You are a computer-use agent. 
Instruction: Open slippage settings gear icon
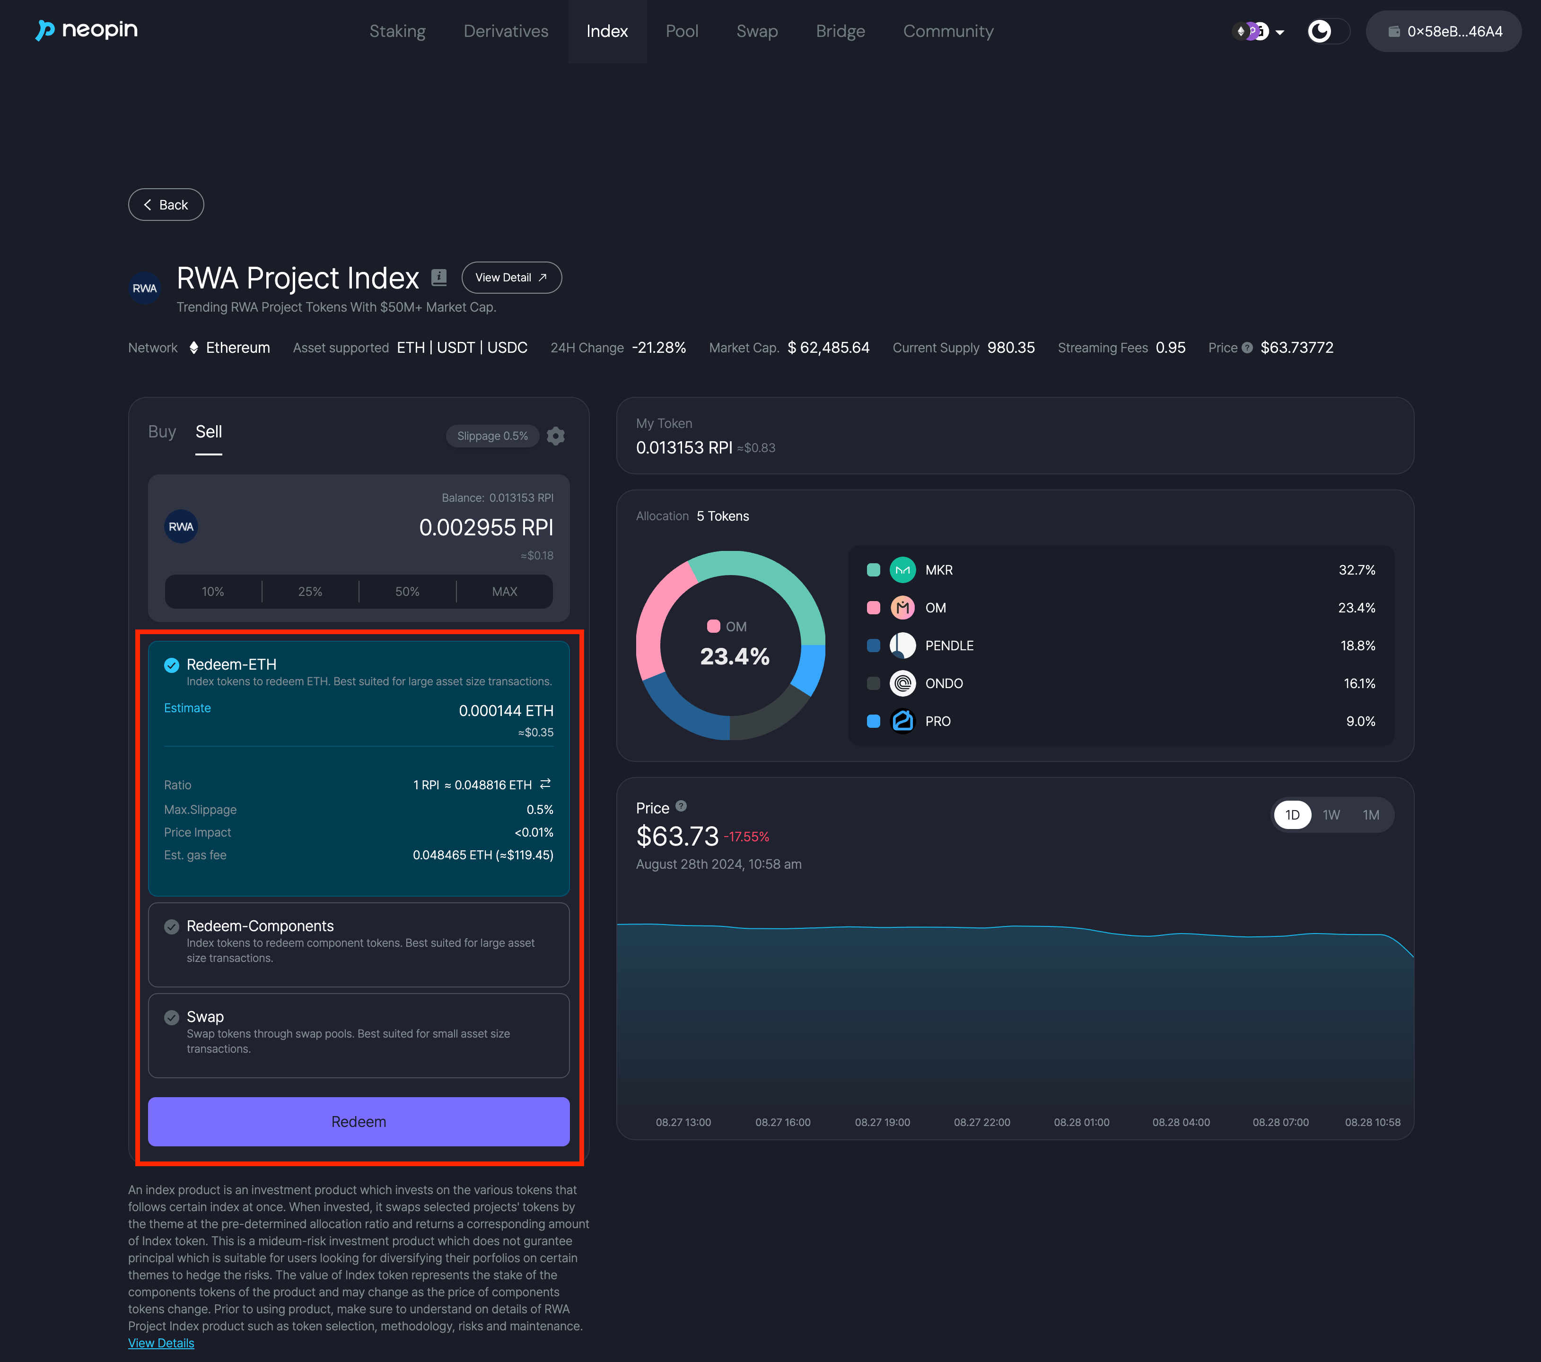(x=556, y=436)
